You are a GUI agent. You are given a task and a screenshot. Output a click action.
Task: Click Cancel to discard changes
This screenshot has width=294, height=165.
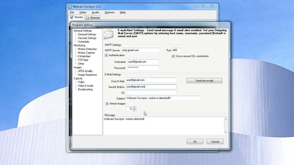[215, 142]
